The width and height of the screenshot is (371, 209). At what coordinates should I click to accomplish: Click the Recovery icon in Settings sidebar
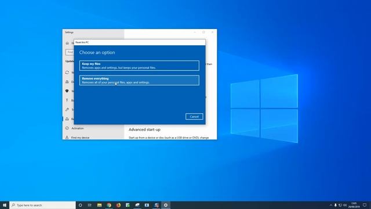pos(67,119)
